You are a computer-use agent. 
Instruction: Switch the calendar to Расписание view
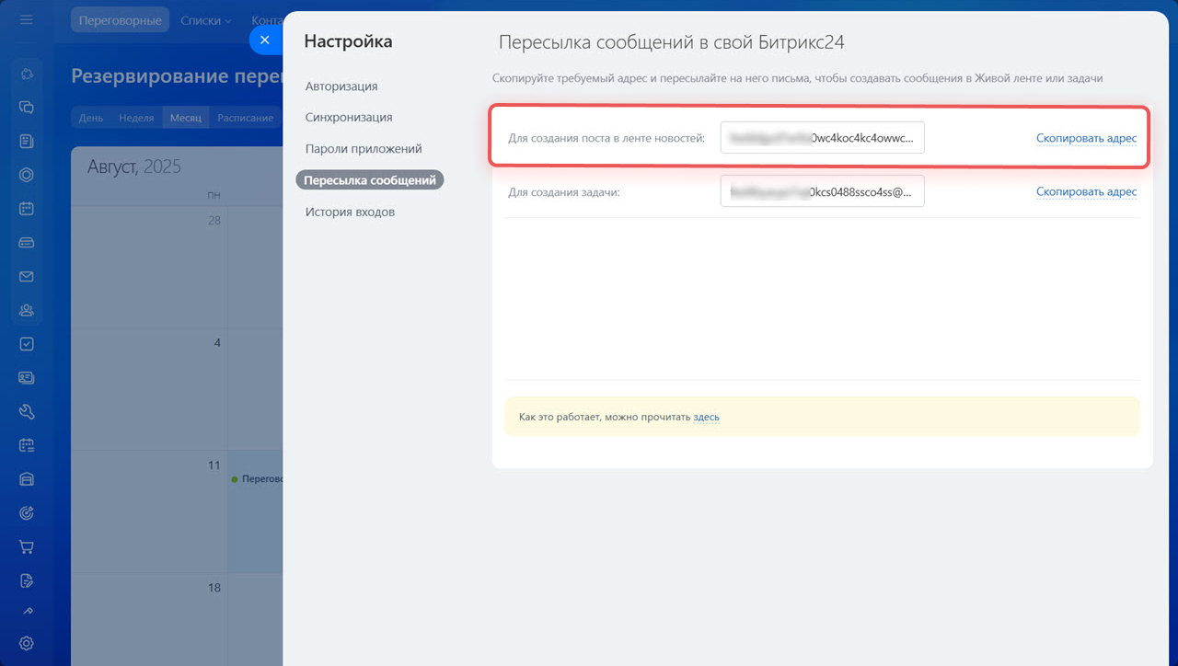coord(246,118)
